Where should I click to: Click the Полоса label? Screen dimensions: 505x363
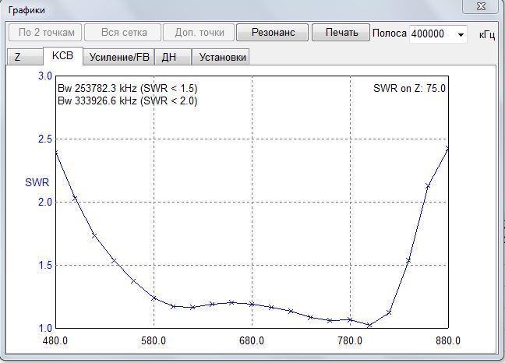(x=390, y=33)
